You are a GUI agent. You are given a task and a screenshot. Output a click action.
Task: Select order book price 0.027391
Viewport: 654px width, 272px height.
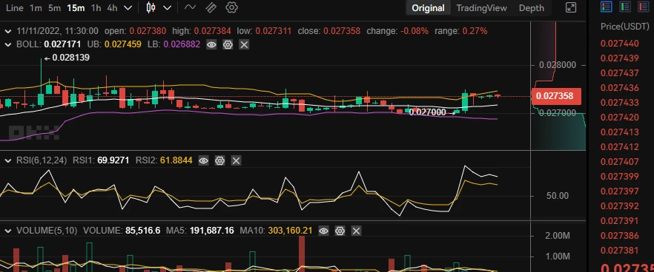pos(619,221)
